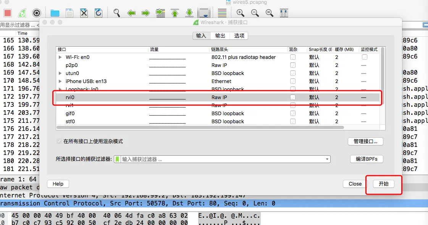Image resolution: width=428 pixels, height=225 pixels.
Task: Select the iPhone USB: en13 interface
Action: point(218,81)
